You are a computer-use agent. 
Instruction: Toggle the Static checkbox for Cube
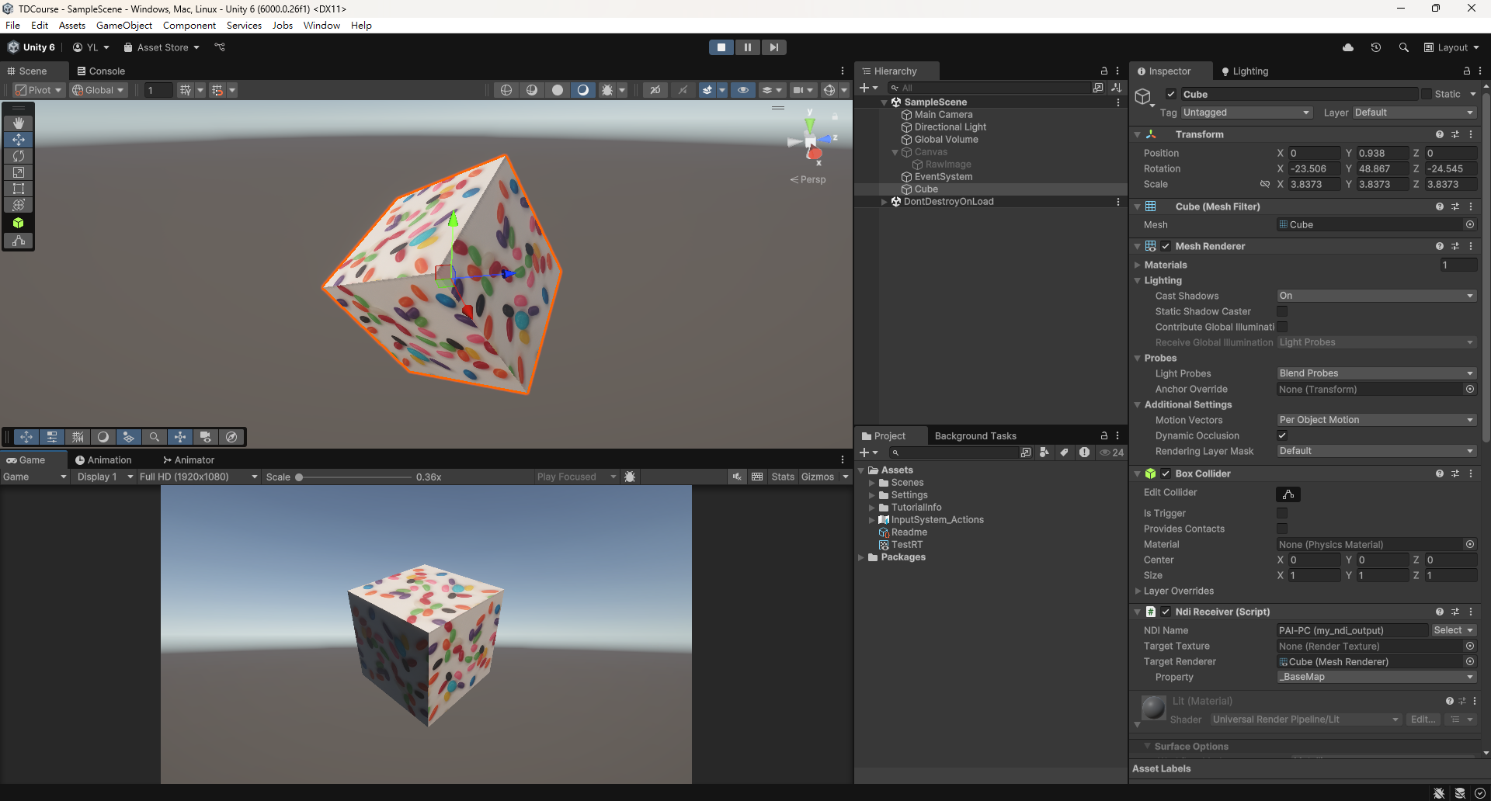point(1427,94)
